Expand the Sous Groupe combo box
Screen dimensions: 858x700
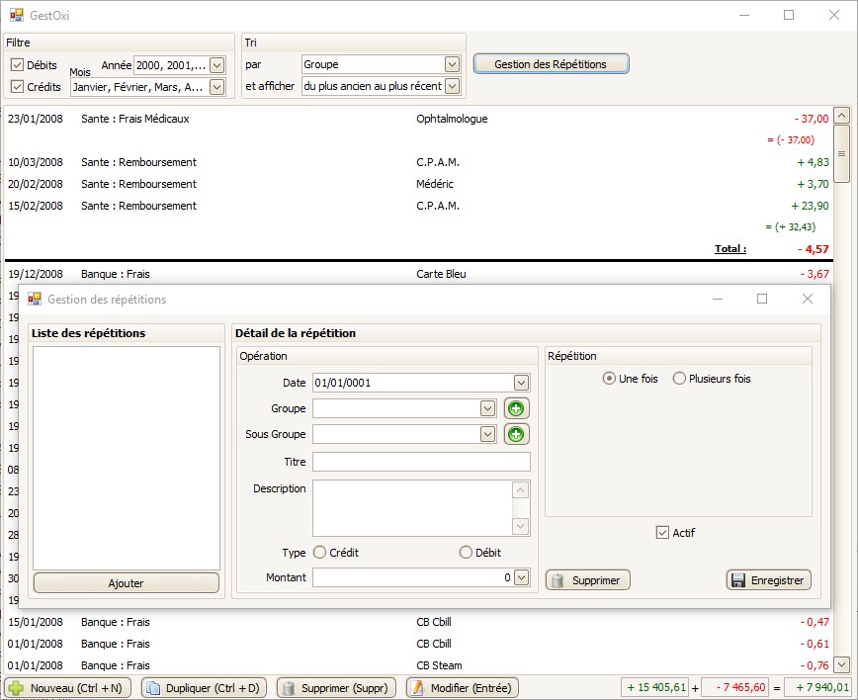pos(487,434)
